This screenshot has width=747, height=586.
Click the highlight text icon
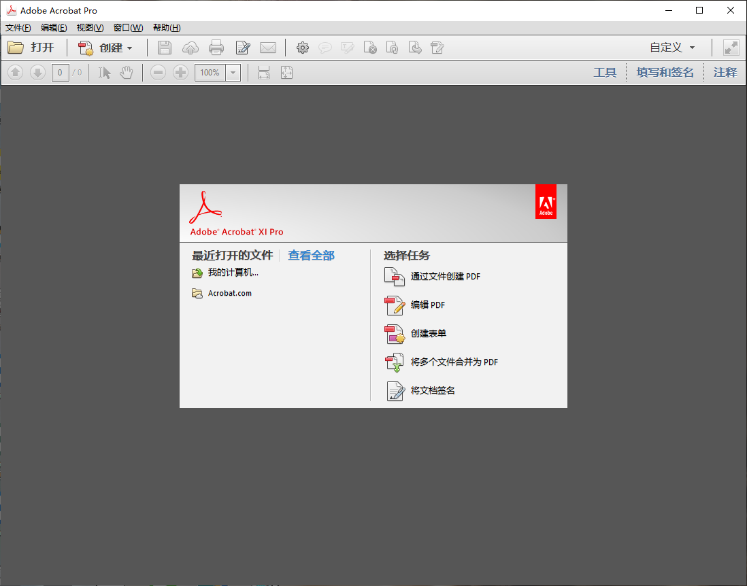(x=347, y=48)
